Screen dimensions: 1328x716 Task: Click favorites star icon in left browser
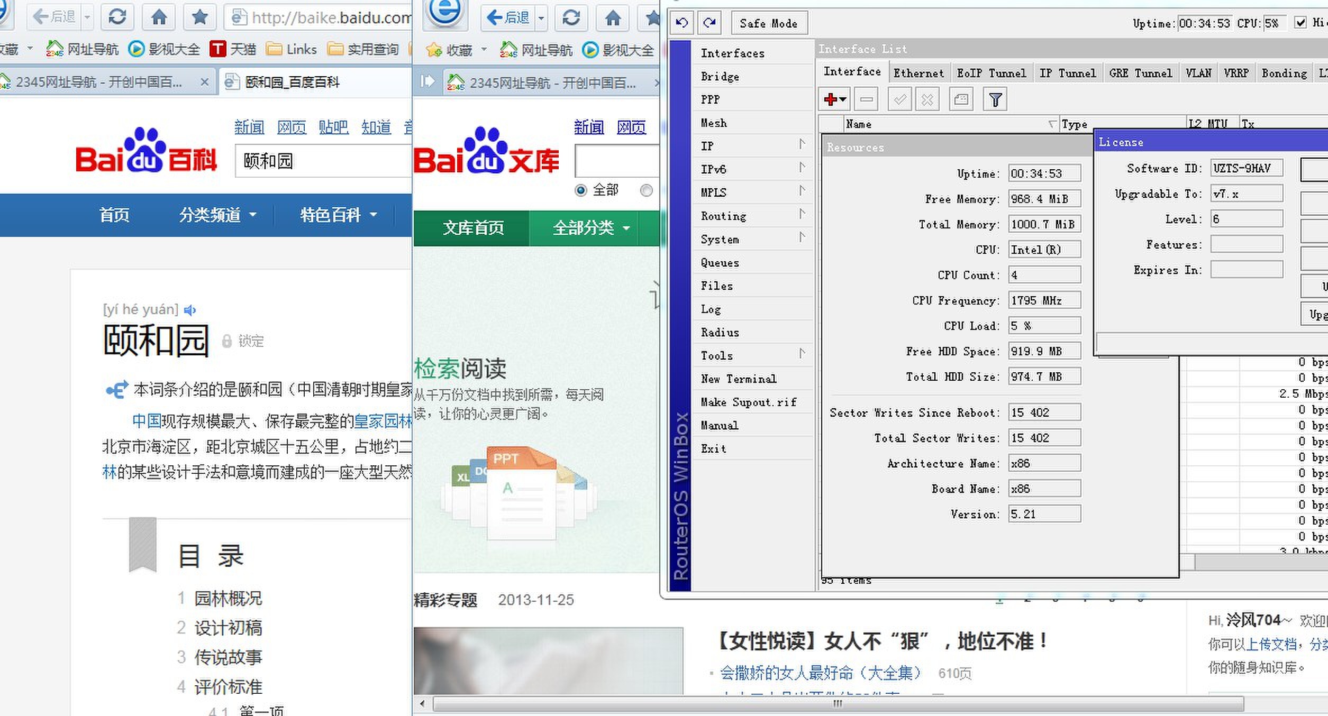point(199,17)
